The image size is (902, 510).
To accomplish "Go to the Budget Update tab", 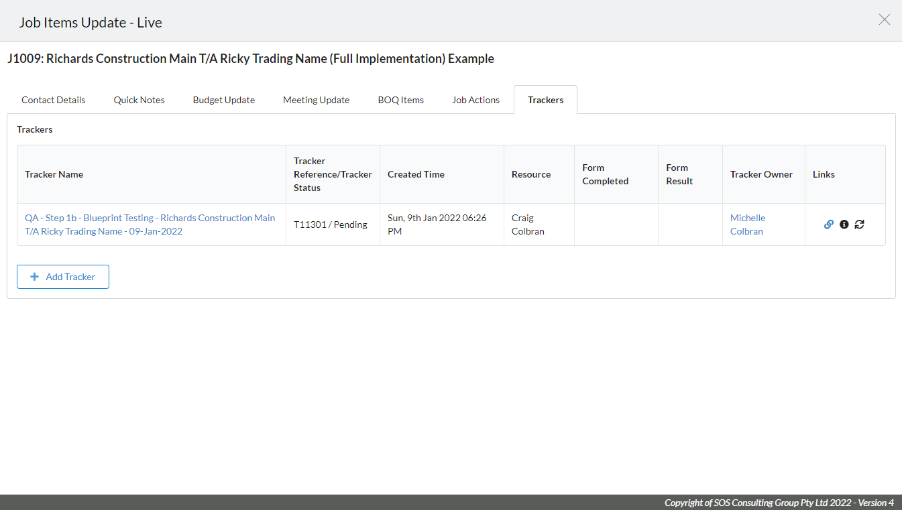I will coord(223,100).
